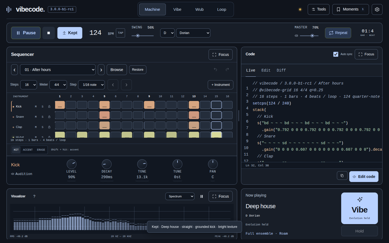The image size is (389, 243).
Task: Solo the Kick track
Action: pyautogui.click(x=42, y=107)
